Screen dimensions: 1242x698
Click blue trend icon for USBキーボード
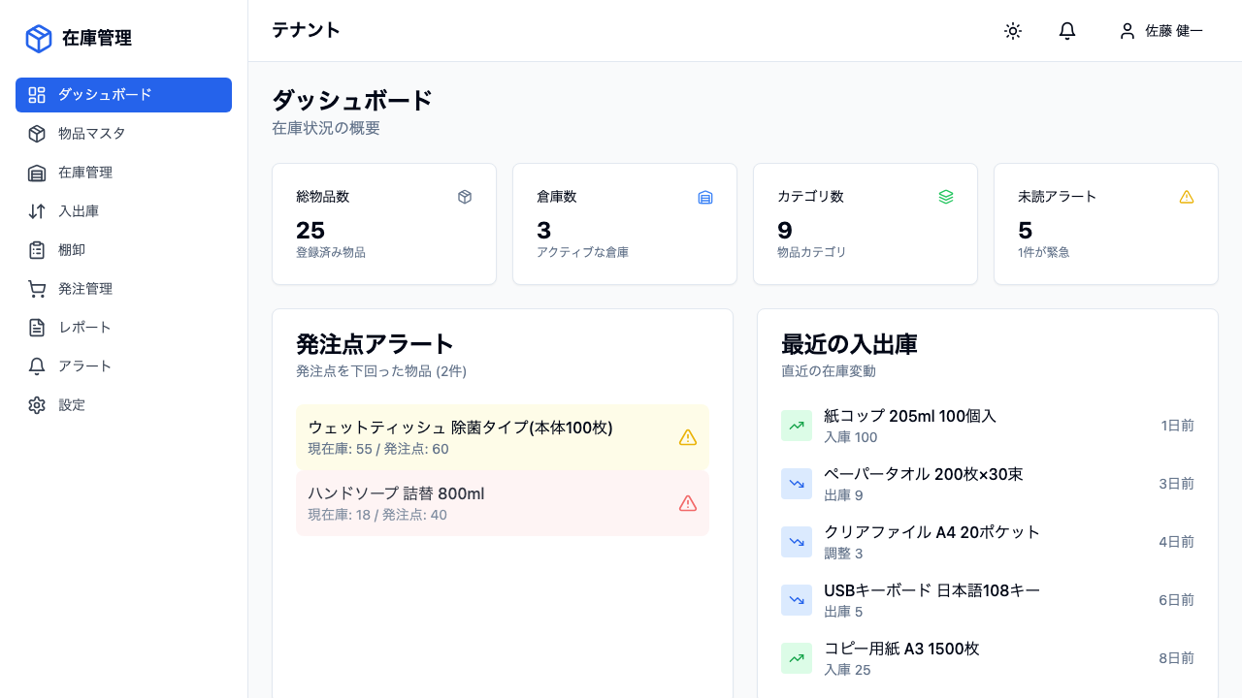797,600
